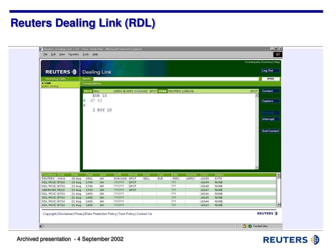Click the BTGX code field
This screenshot has height=252, width=336.
tap(271, 79)
